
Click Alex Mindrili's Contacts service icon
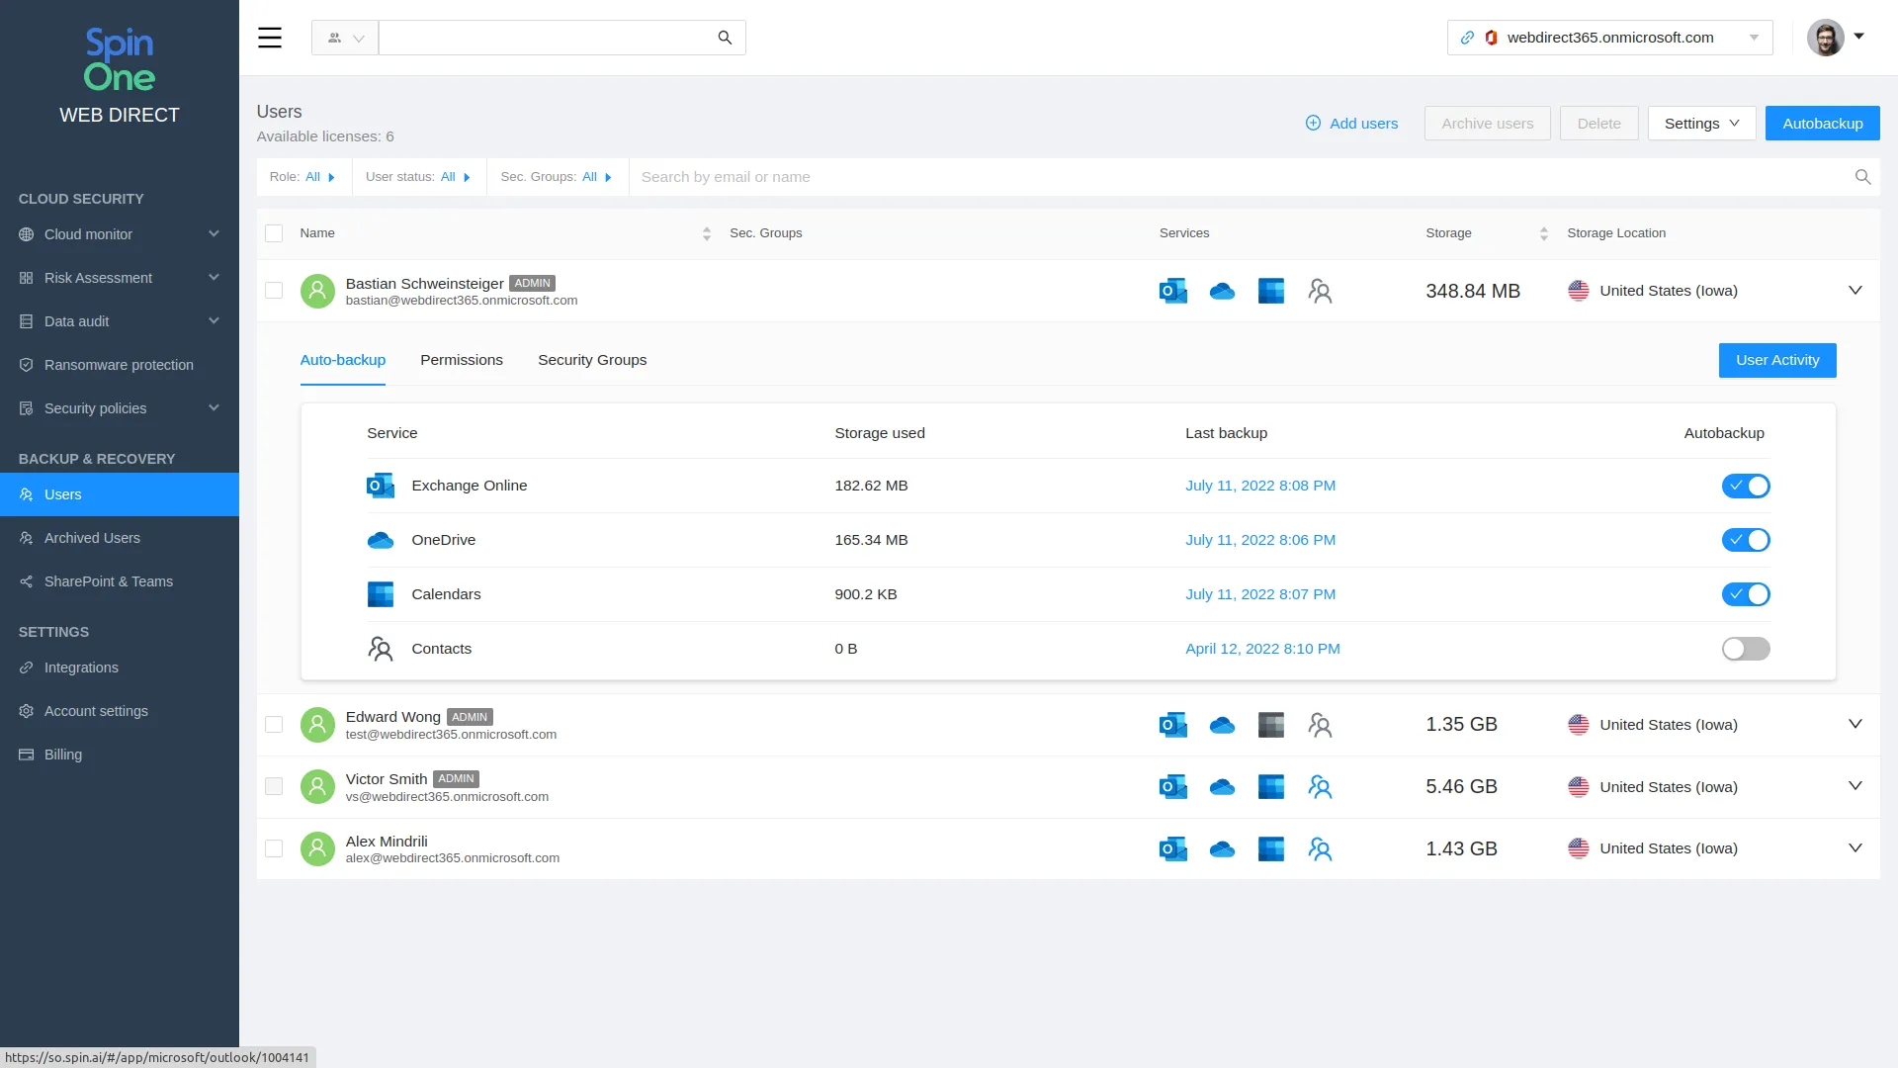pos(1320,849)
